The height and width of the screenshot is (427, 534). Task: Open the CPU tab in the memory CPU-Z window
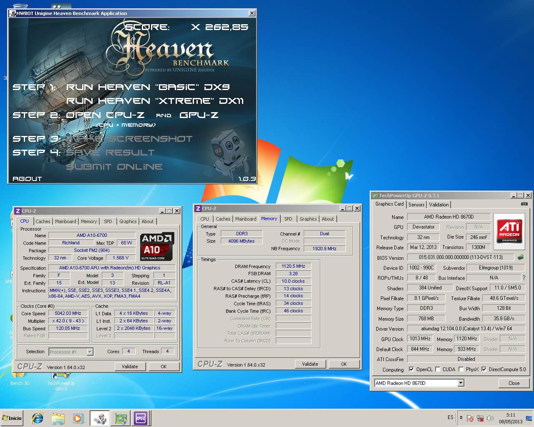pyautogui.click(x=204, y=219)
